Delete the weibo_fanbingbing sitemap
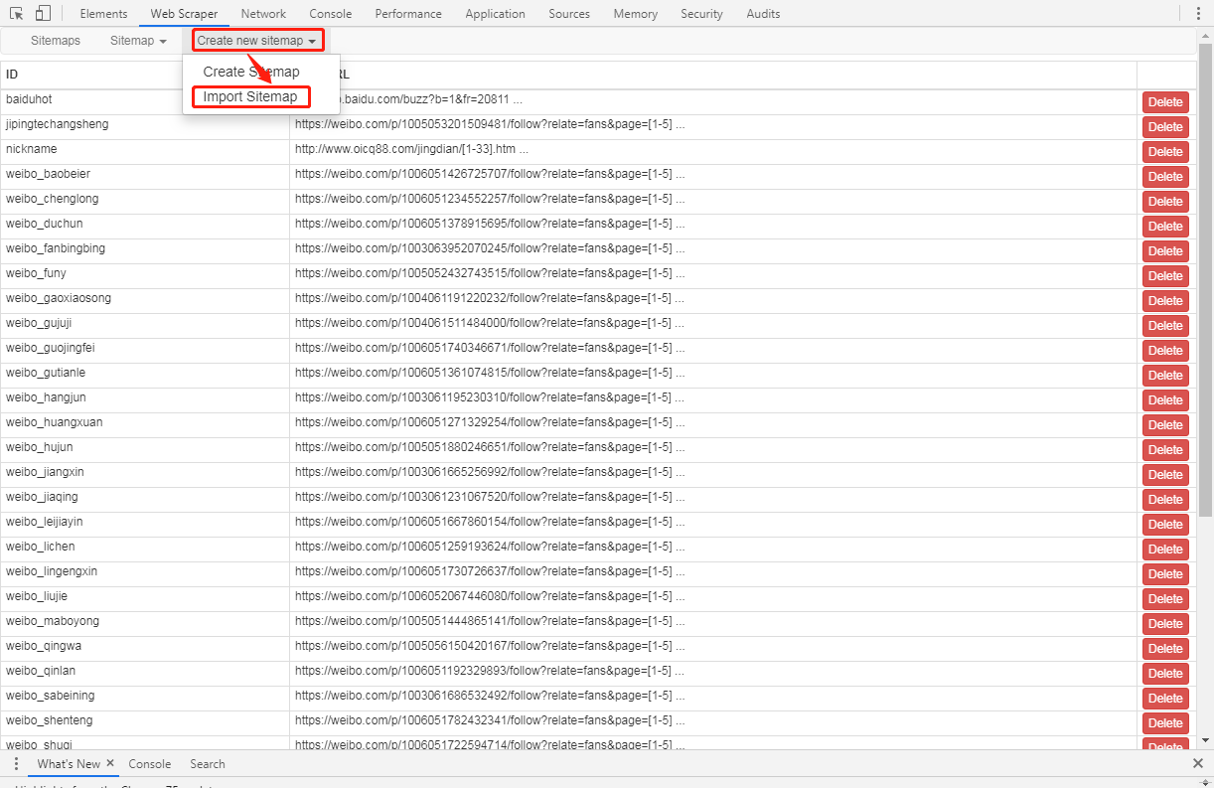This screenshot has width=1214, height=788. pos(1165,251)
